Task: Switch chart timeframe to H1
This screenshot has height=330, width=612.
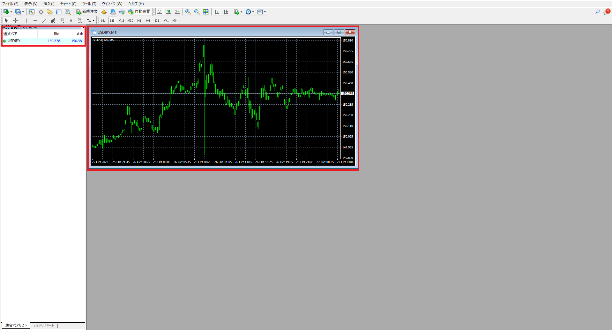Action: (x=139, y=20)
